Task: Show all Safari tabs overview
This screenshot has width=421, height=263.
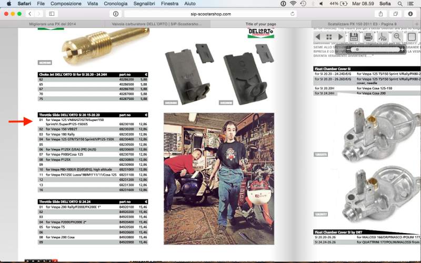Action: pyautogui.click(x=396, y=14)
